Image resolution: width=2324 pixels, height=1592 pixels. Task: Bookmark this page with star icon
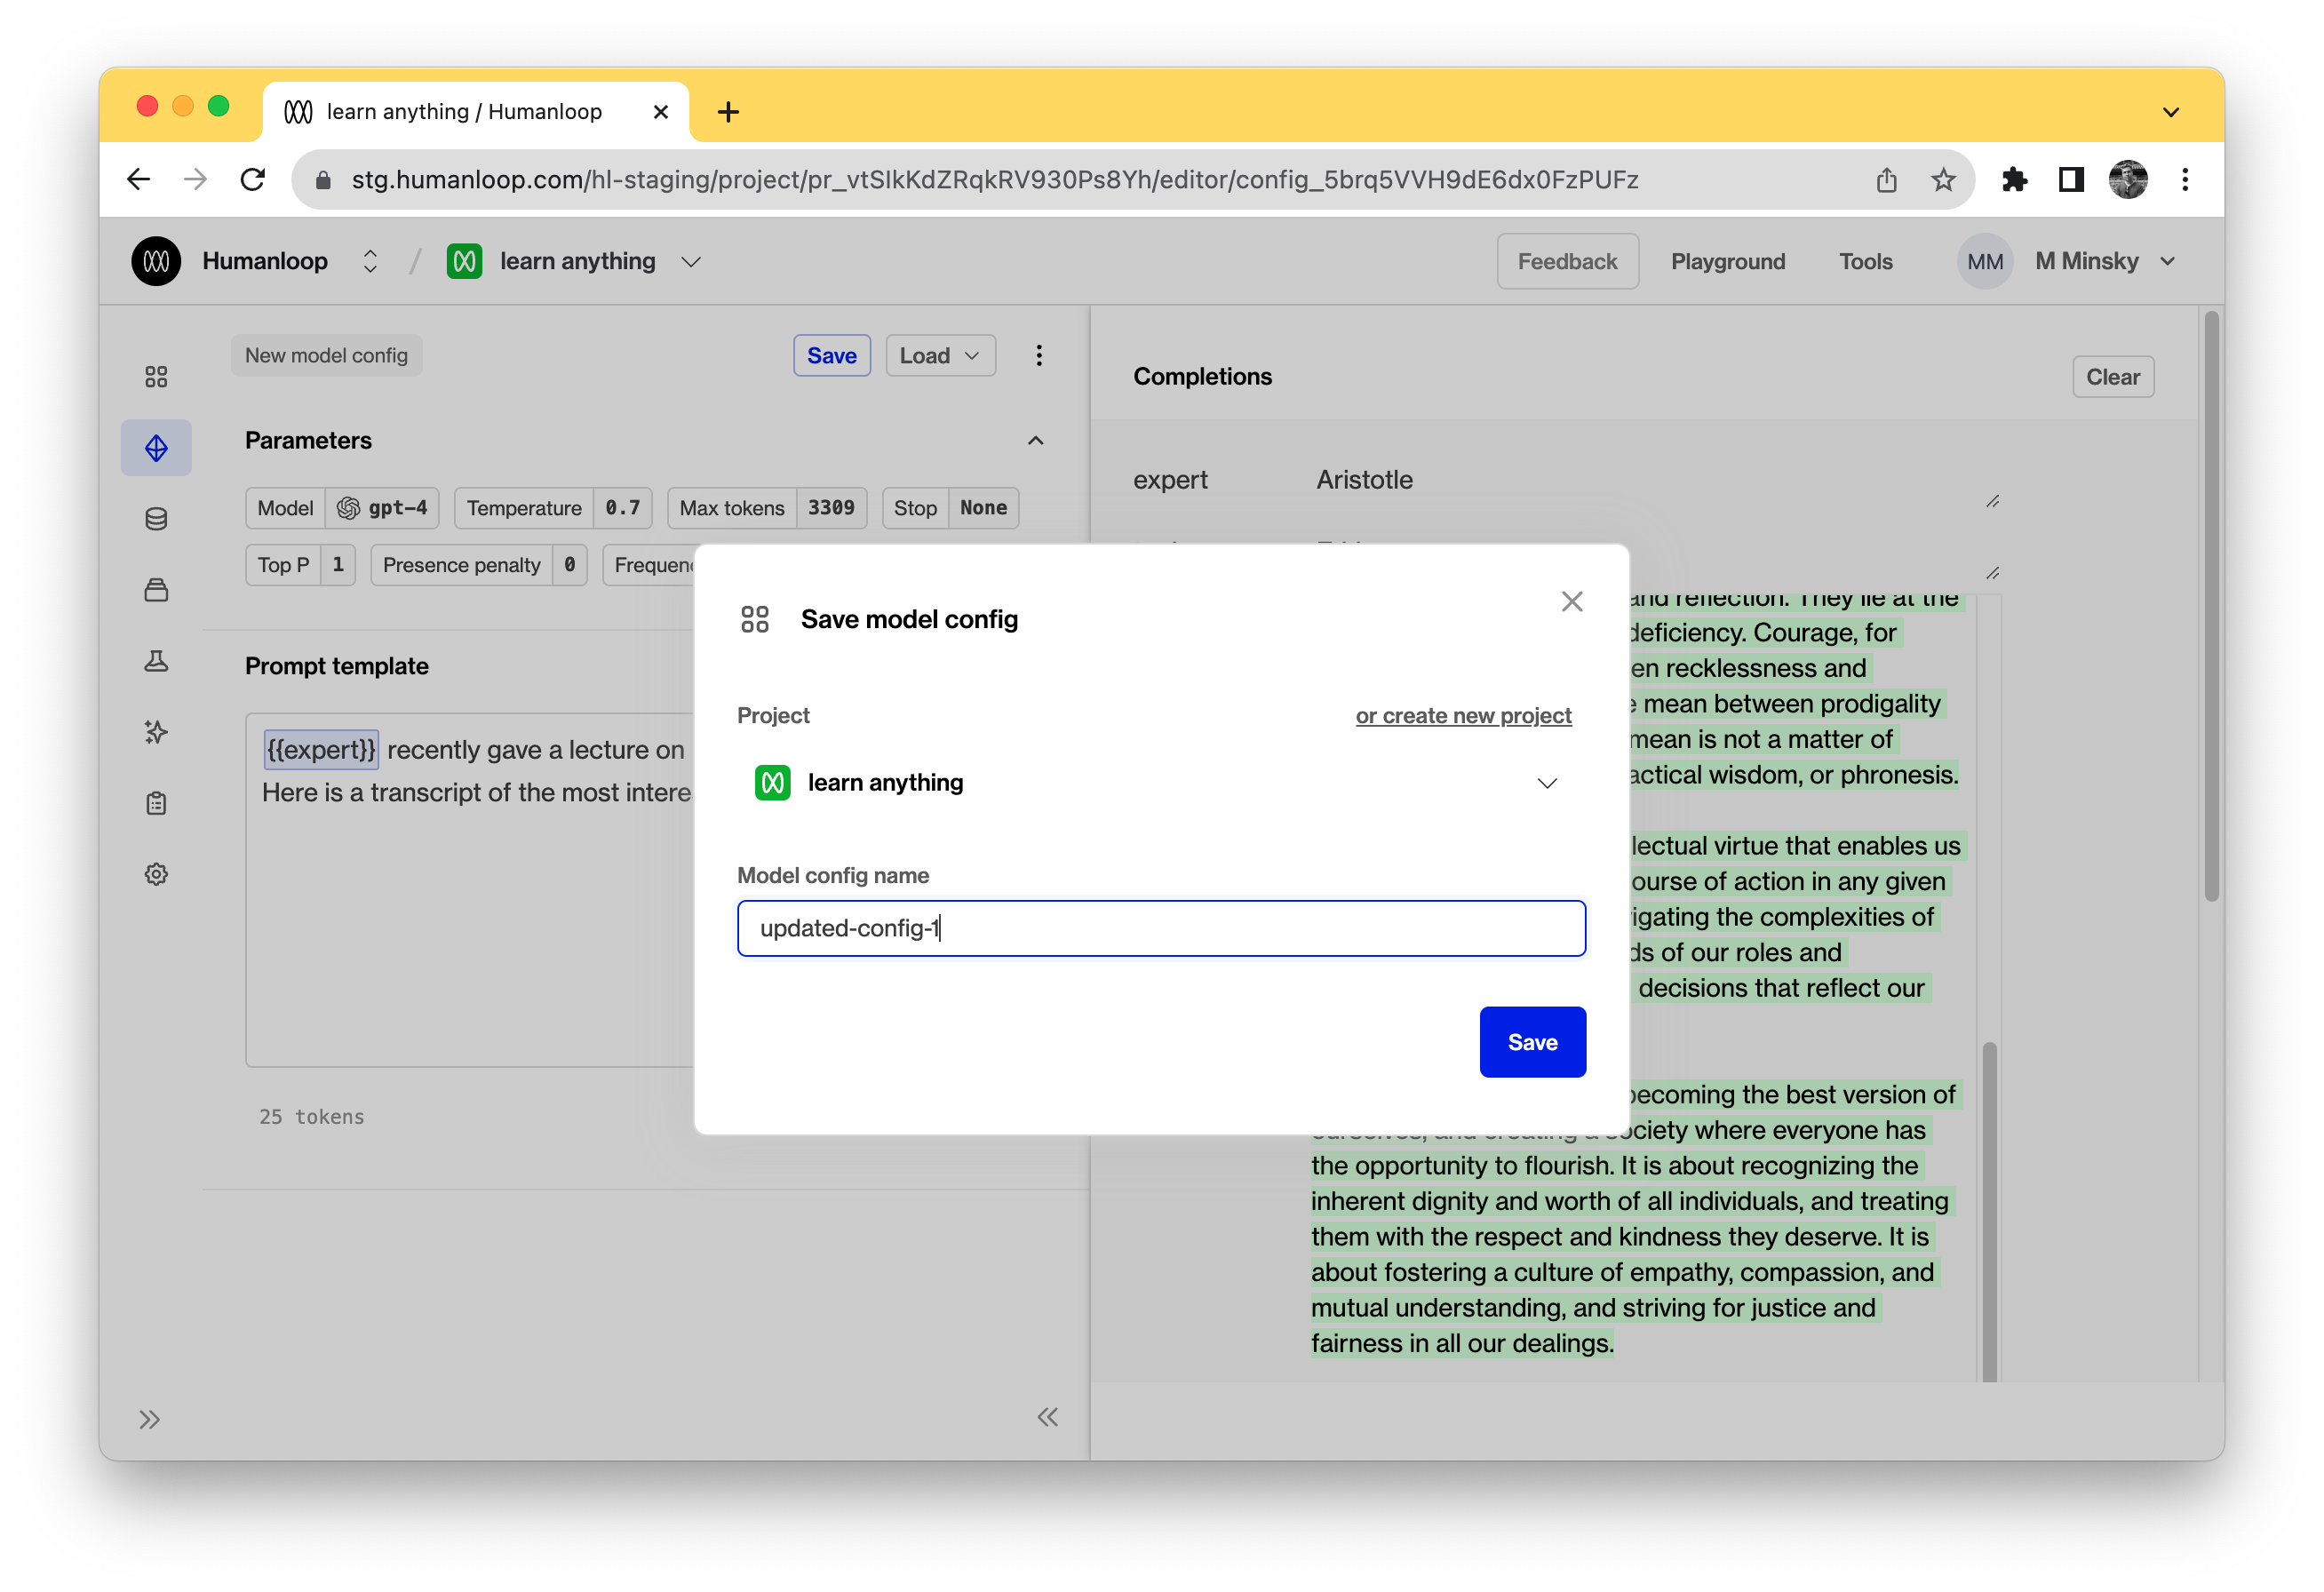(x=1943, y=180)
